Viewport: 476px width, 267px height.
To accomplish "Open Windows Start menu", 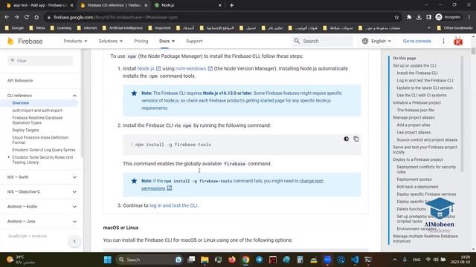I will click(108, 260).
